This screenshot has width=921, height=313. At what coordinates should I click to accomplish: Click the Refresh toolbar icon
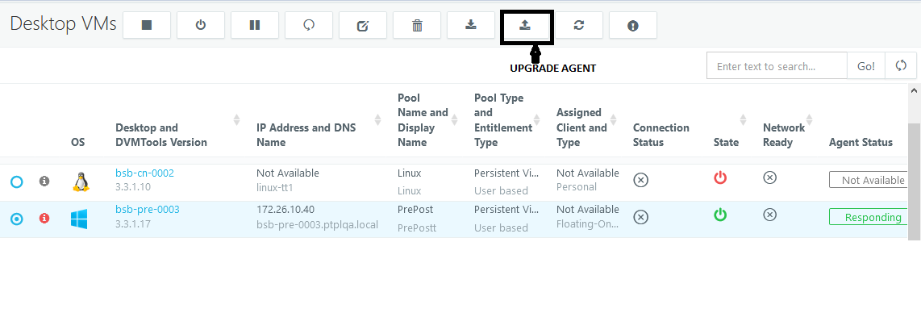pyautogui.click(x=579, y=25)
